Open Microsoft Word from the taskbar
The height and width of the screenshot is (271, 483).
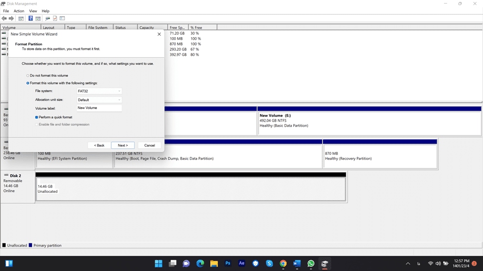(297, 263)
